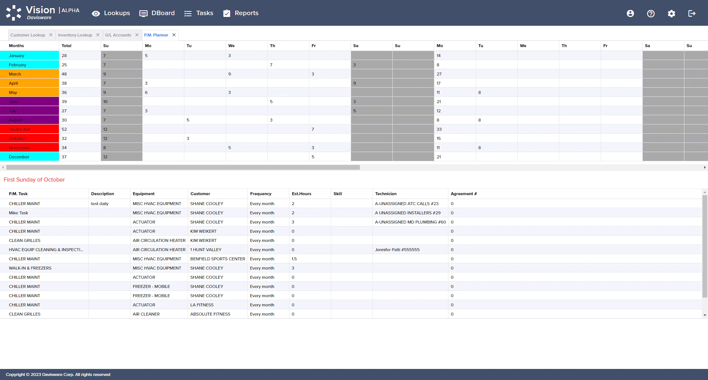Switch to the Inventory Lookup tab

[x=75, y=35]
